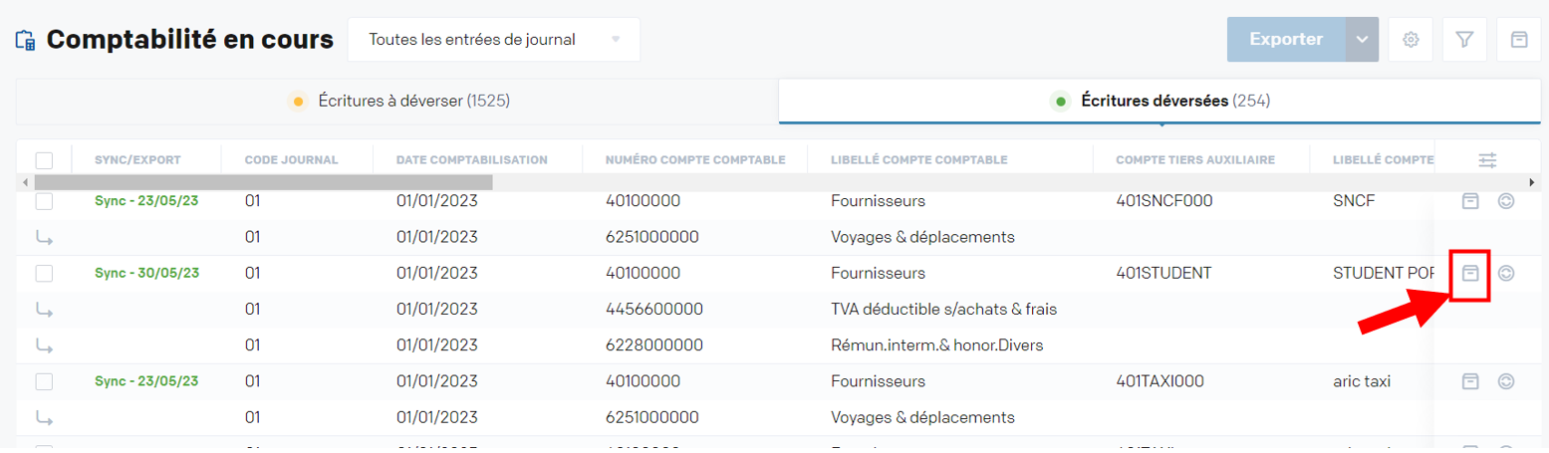Check the box for the 401SNCF000 entry
This screenshot has height=453, width=1549.
(x=44, y=201)
